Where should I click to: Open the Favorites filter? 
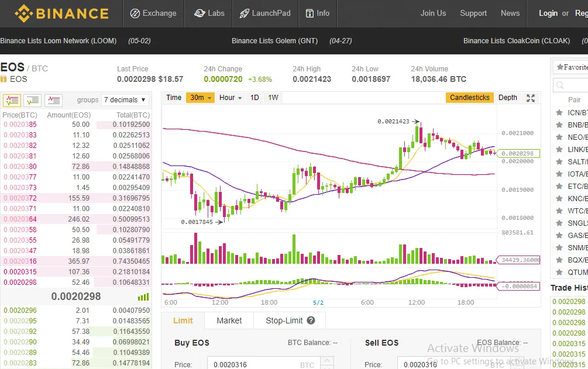(x=572, y=67)
